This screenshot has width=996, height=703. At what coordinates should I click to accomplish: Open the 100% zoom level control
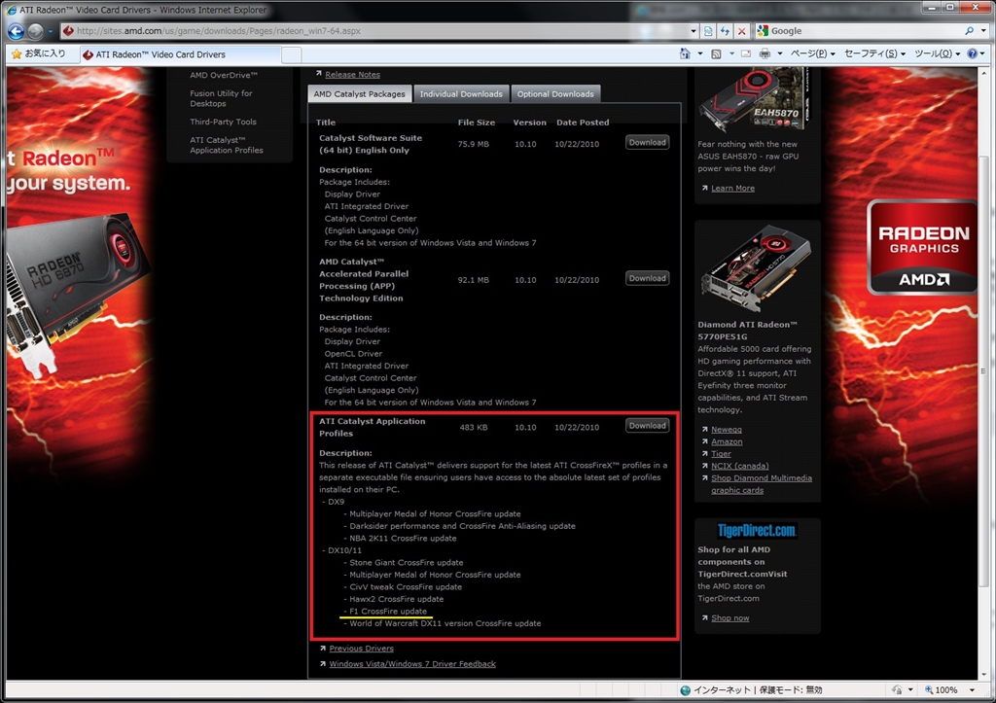pos(942,689)
